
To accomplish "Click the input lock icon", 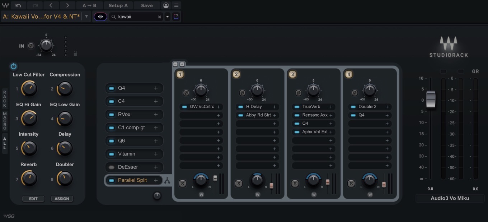I will (x=75, y=54).
